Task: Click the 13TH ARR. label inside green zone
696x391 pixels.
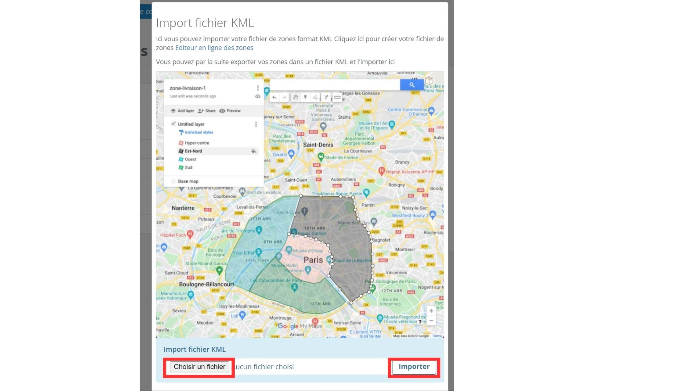Action: coord(320,304)
